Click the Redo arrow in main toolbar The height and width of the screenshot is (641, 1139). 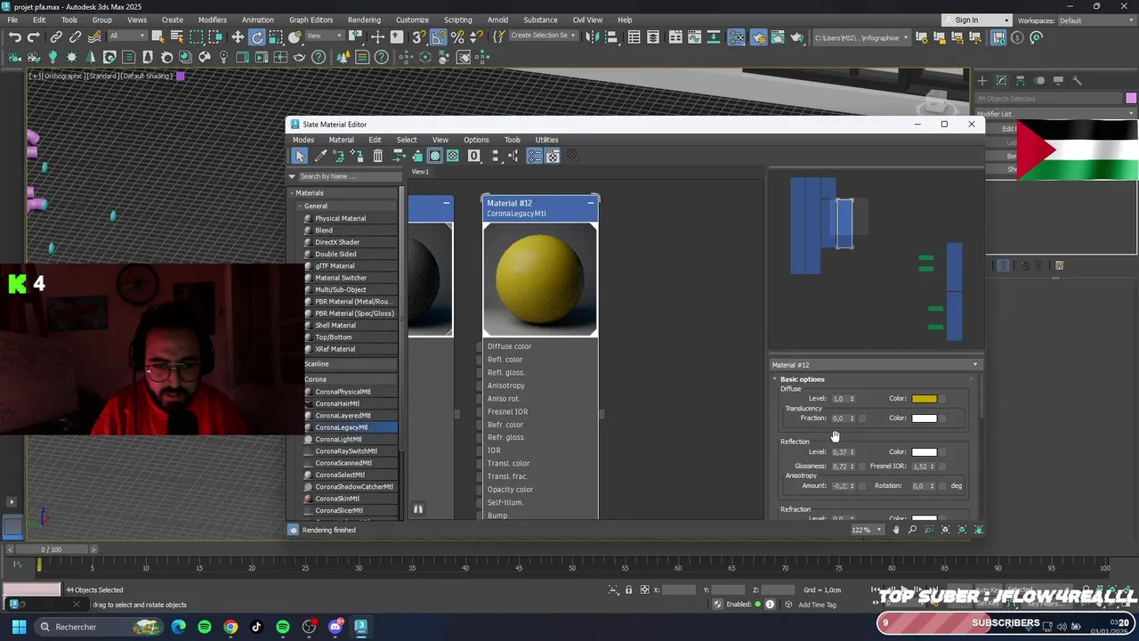tap(34, 37)
